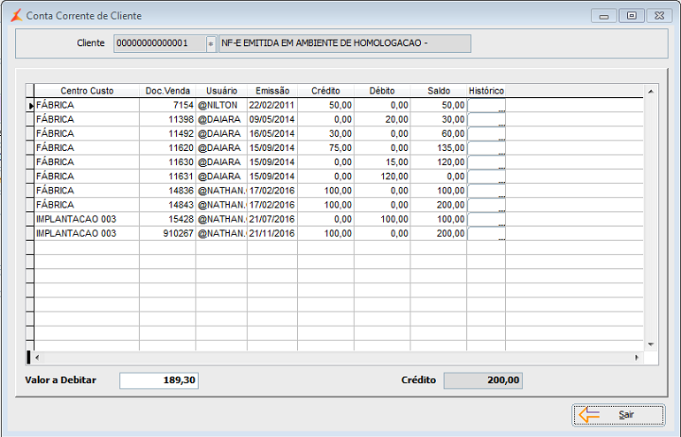Click the Valor a Debitar field
The image size is (681, 437).
(x=159, y=380)
